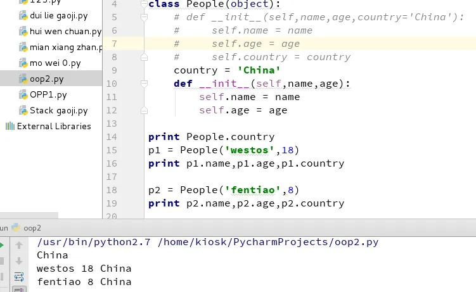Click the fold end marker on line 12
Screen dimensions: 476x292
(145, 110)
